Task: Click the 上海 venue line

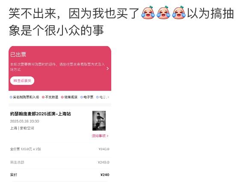Action: 22,128
